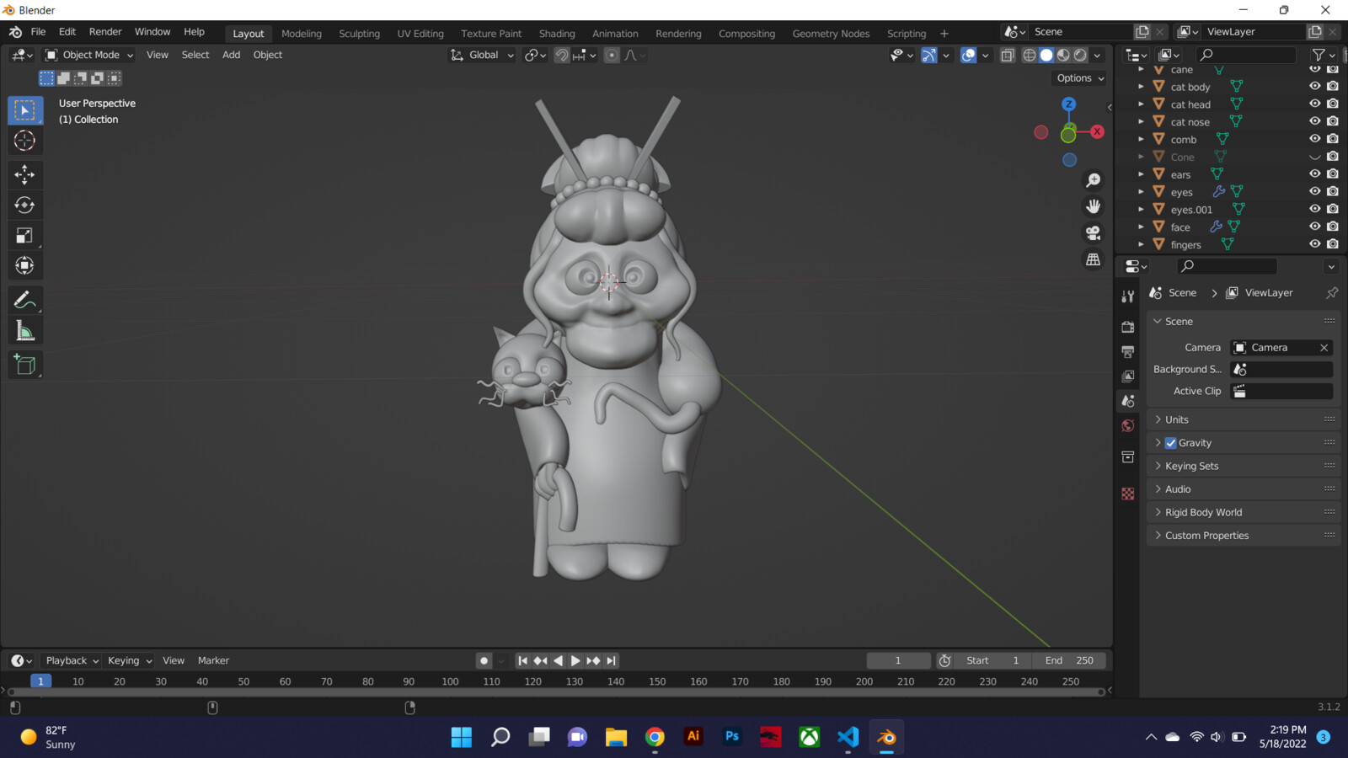Select the Cursor tool in the toolbar

click(x=25, y=141)
